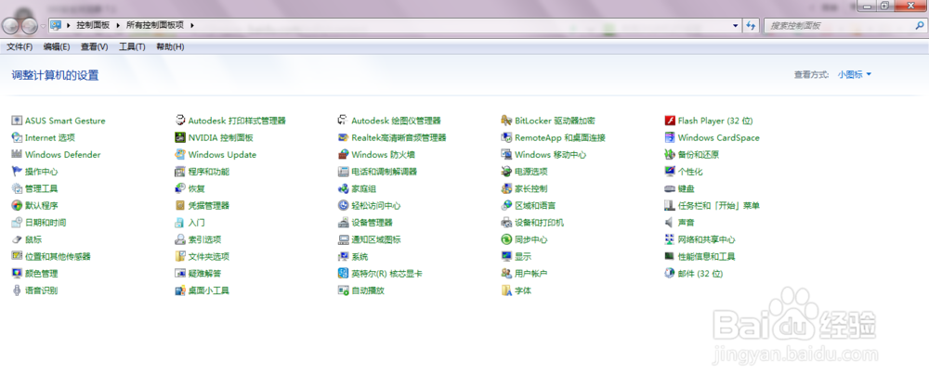Open the 小图标 view mode dropdown
Screen dimensions: 929x386
pos(855,74)
